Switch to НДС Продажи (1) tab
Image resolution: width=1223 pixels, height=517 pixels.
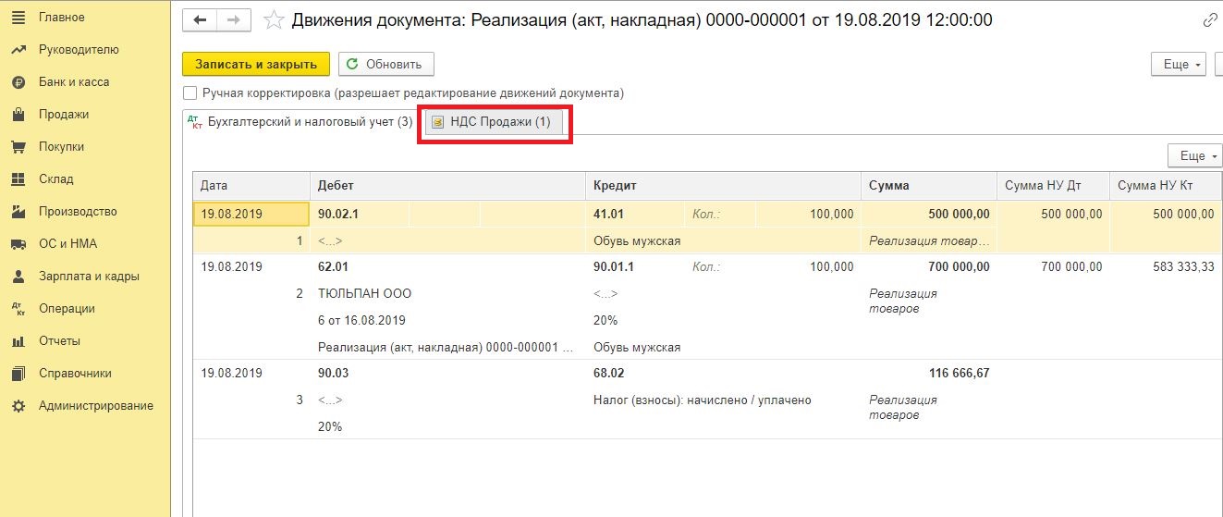(495, 122)
